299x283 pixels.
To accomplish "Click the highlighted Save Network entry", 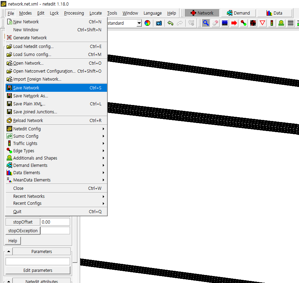I will [56, 88].
